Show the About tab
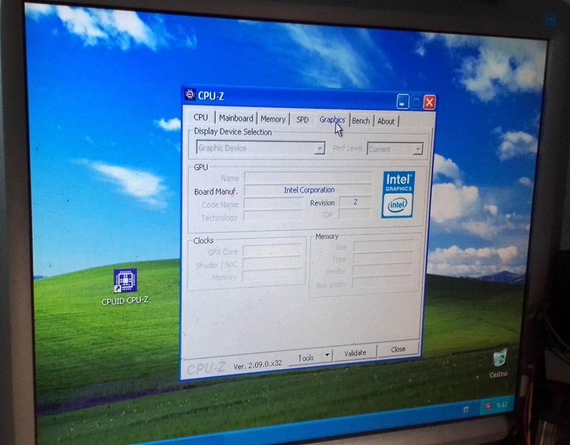Image resolution: width=570 pixels, height=445 pixels. [x=386, y=121]
